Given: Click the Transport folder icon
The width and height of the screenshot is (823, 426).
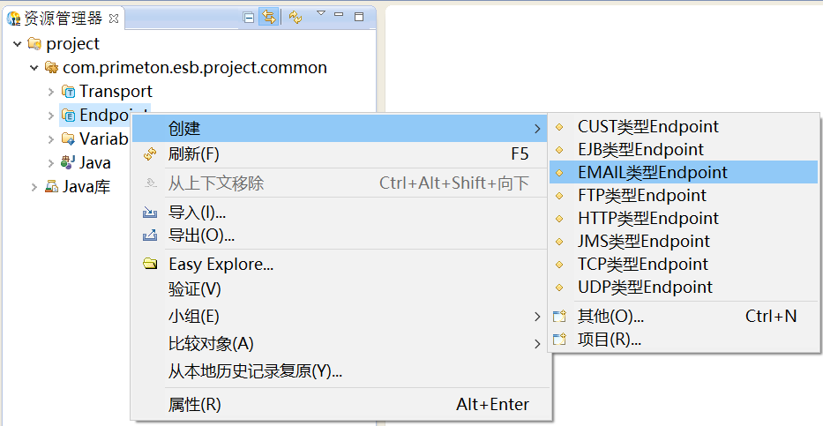Looking at the screenshot, I should tap(69, 92).
